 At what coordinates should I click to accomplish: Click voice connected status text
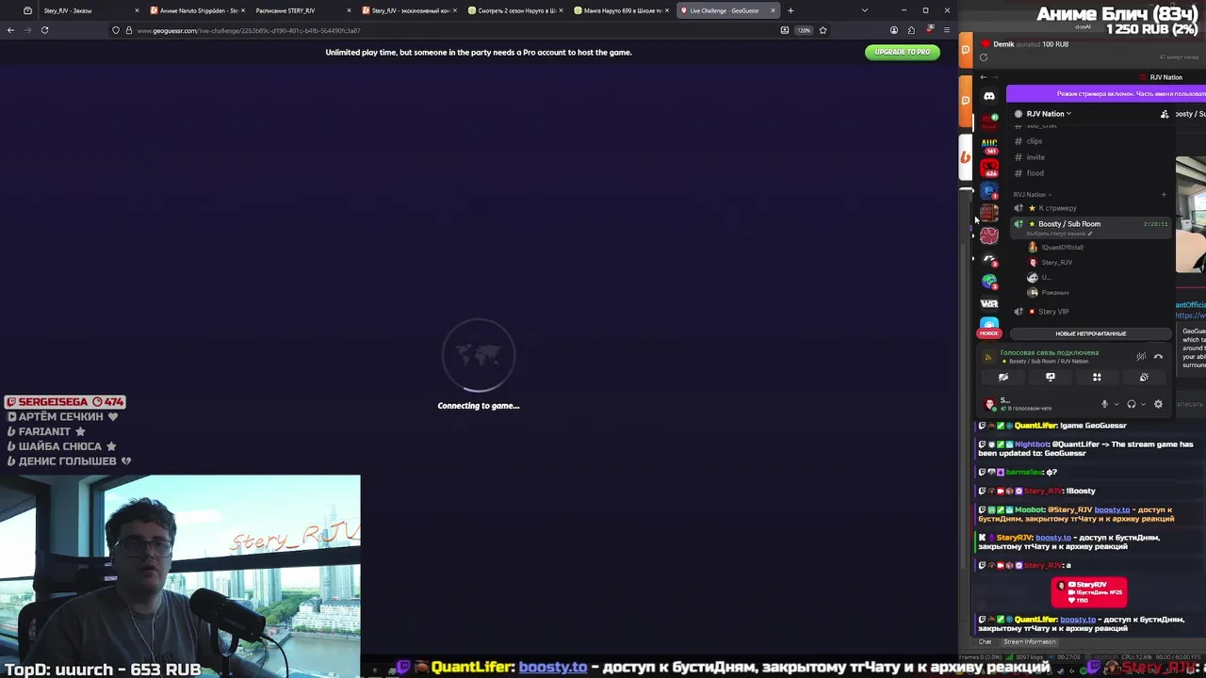[1049, 352]
